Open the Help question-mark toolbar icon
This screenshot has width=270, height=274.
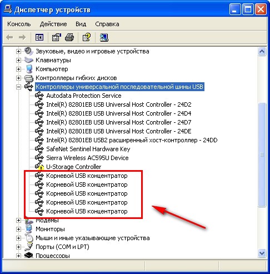click(87, 37)
